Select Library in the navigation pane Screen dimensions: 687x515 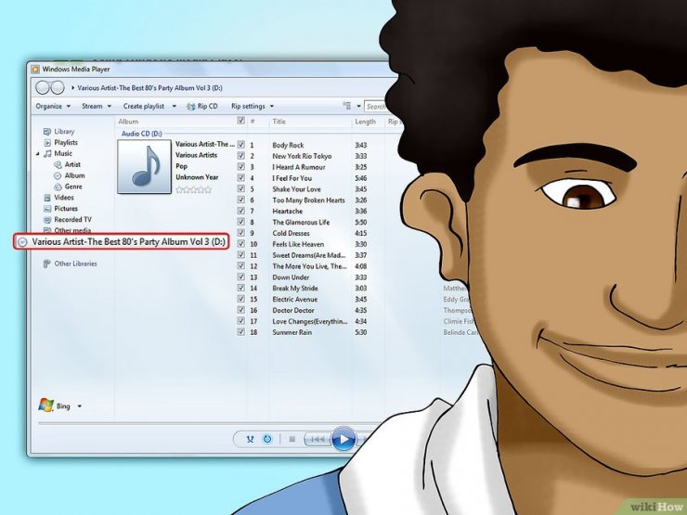64,132
